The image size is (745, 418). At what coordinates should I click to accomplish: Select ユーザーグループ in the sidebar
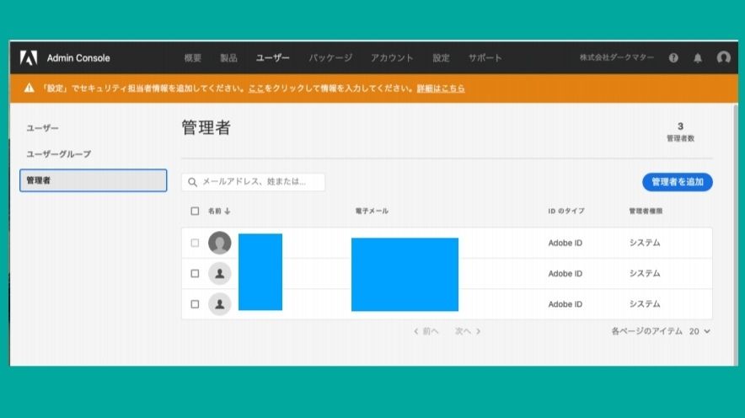coord(58,154)
